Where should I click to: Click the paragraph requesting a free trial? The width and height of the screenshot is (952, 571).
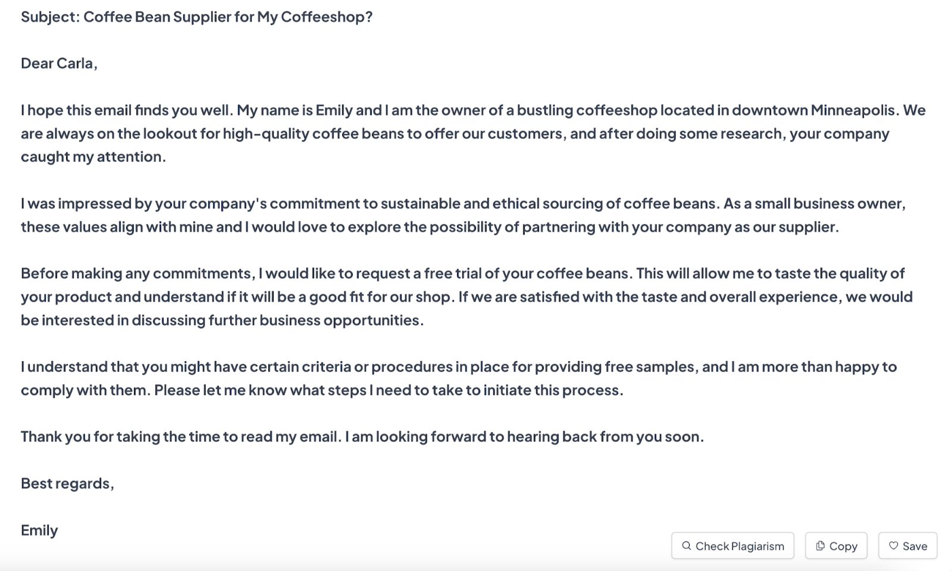pyautogui.click(x=464, y=296)
